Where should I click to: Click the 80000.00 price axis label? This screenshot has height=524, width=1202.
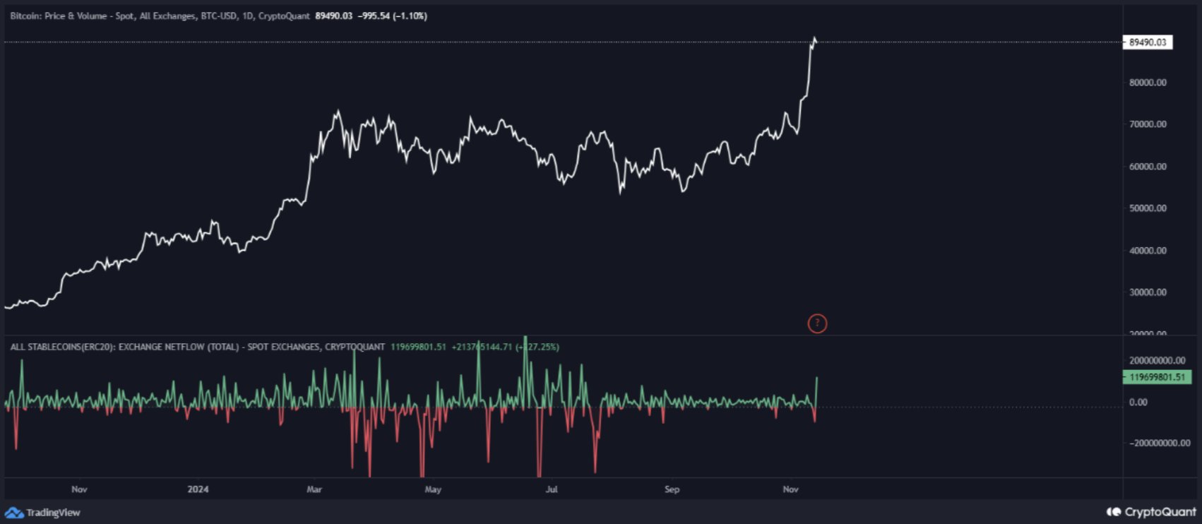1148,83
